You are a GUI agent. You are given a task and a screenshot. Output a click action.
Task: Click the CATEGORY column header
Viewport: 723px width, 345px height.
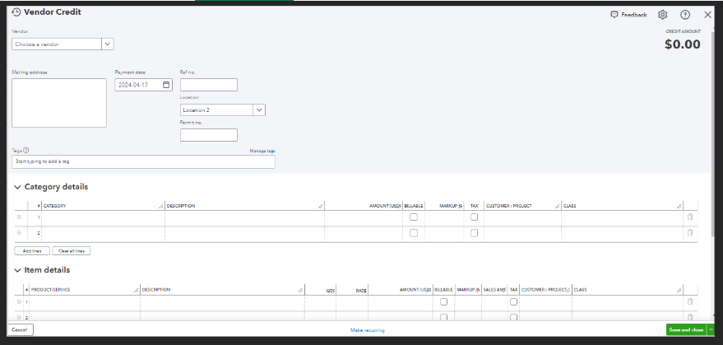(54, 206)
